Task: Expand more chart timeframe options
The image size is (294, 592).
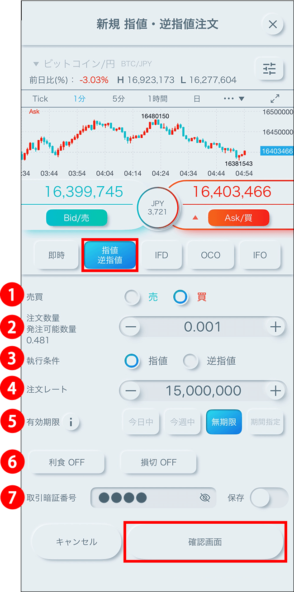Action: click(x=235, y=99)
